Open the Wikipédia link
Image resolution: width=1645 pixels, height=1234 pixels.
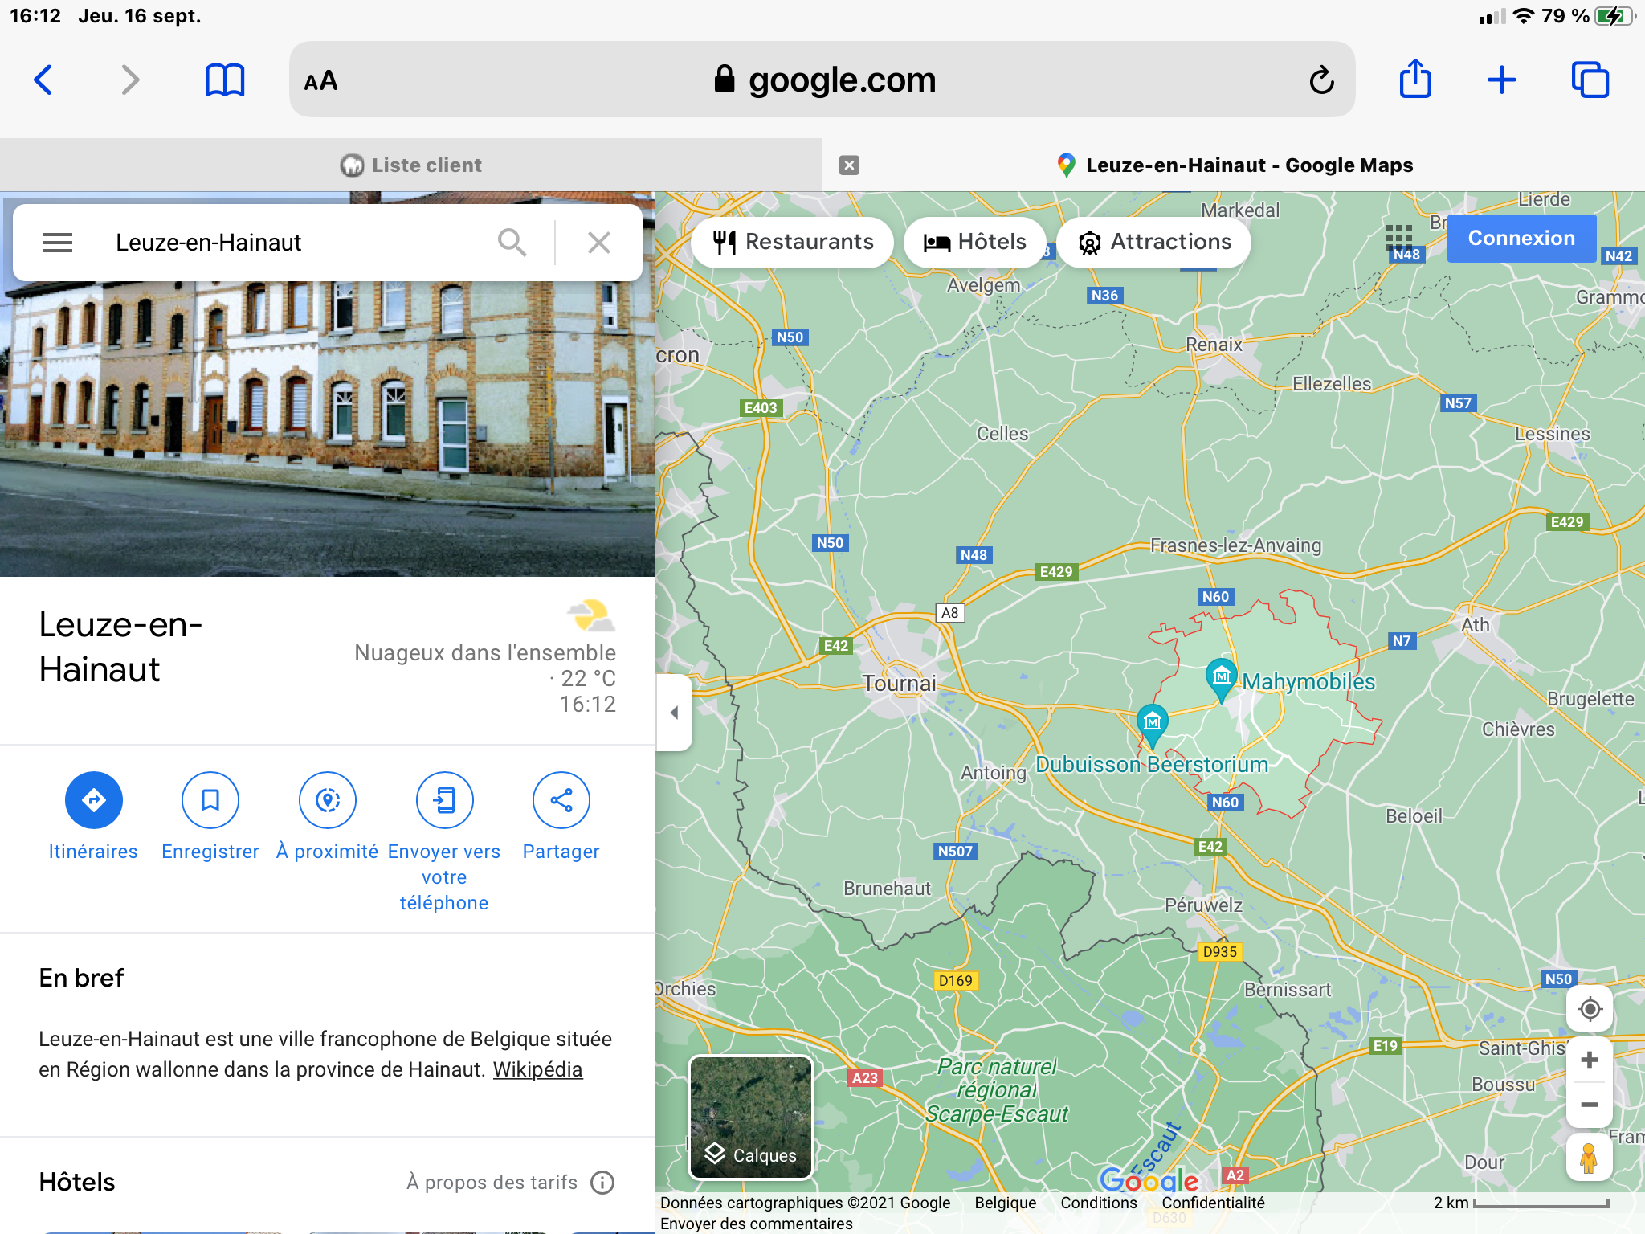[x=537, y=1070]
